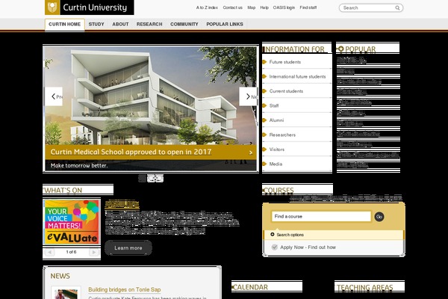Go to previous What's On item

coord(50,252)
